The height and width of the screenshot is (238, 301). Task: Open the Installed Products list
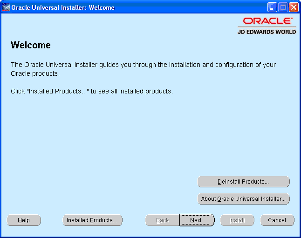(92, 220)
